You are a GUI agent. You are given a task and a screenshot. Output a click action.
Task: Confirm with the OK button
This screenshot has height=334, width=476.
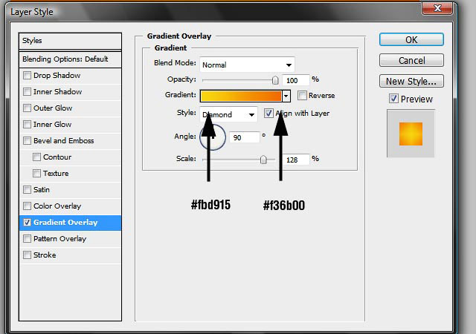[x=411, y=39]
